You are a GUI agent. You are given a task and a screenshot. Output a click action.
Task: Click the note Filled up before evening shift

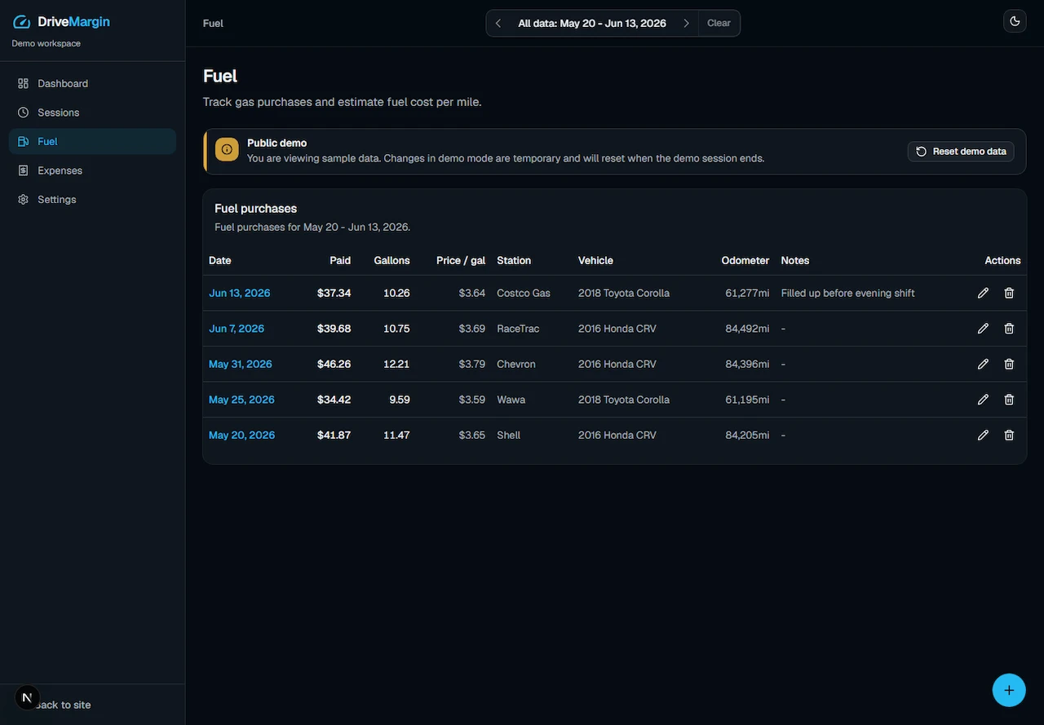click(848, 293)
